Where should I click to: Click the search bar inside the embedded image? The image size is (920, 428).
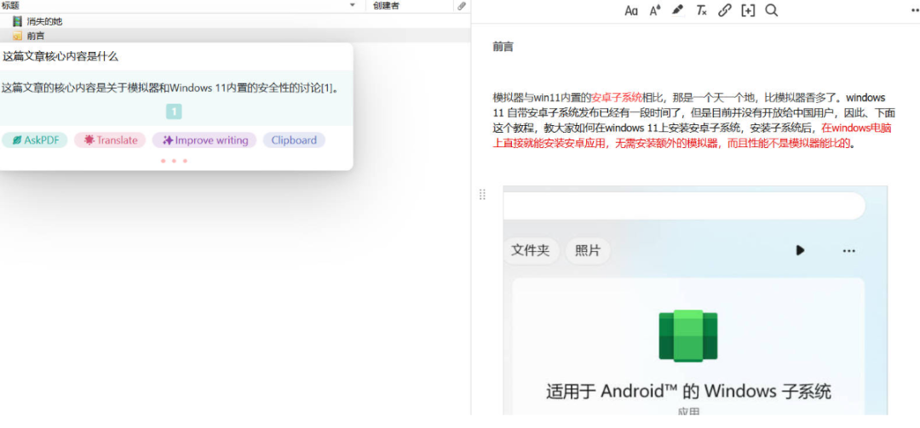684,206
